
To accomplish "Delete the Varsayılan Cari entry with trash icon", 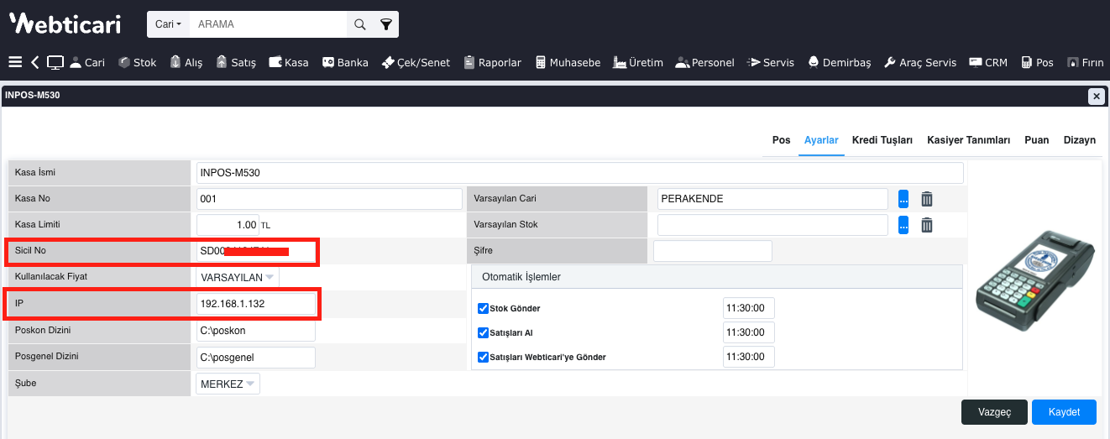I will point(926,199).
